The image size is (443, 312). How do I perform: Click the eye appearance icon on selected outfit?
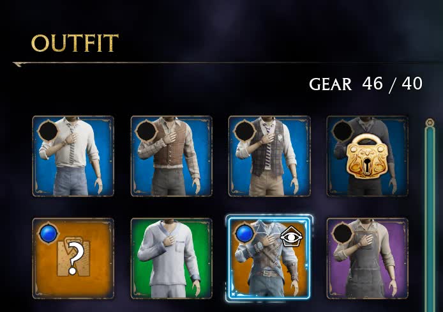291,236
